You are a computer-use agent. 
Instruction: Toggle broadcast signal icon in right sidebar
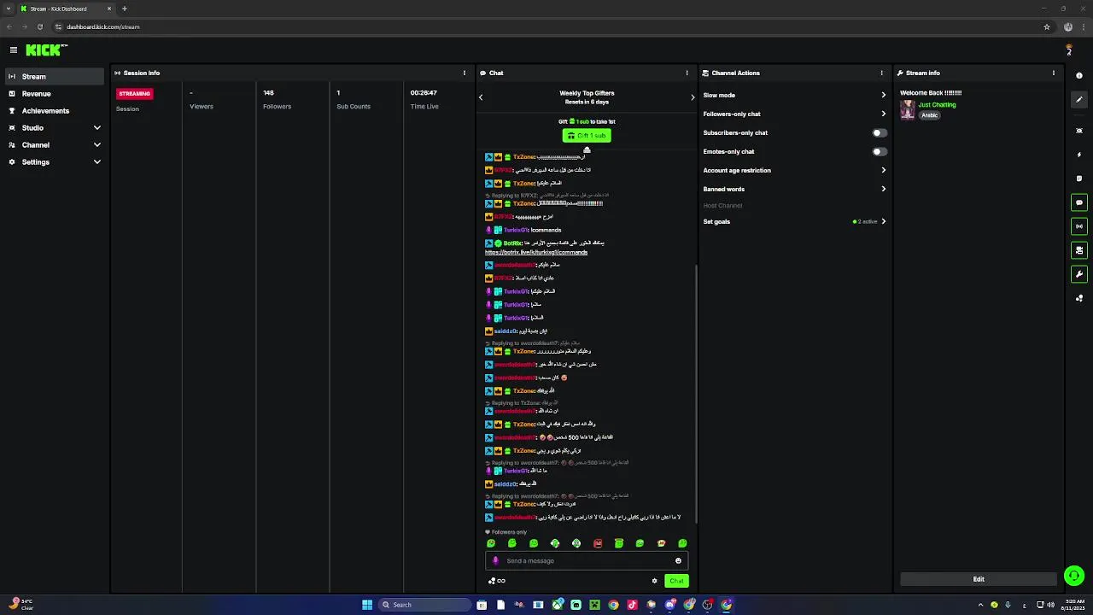click(1079, 226)
